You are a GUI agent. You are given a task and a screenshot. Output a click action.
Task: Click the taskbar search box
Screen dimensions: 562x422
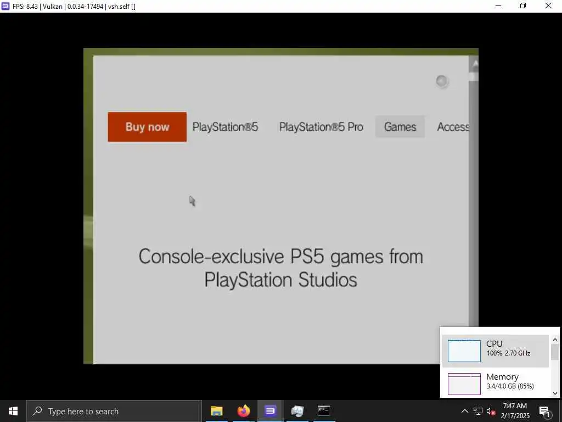pos(114,411)
